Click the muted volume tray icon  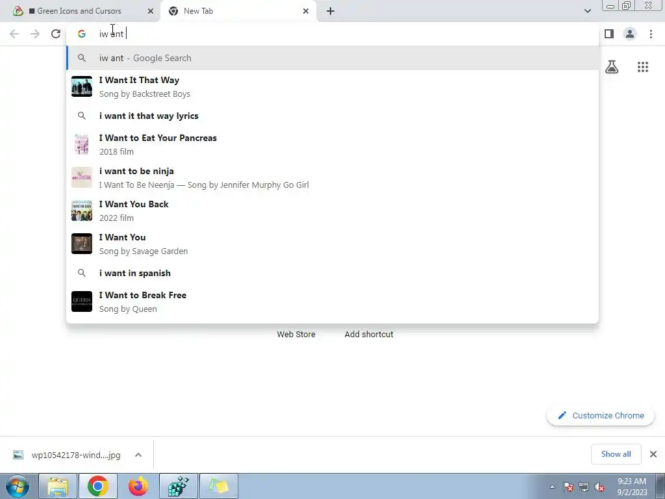tap(599, 487)
